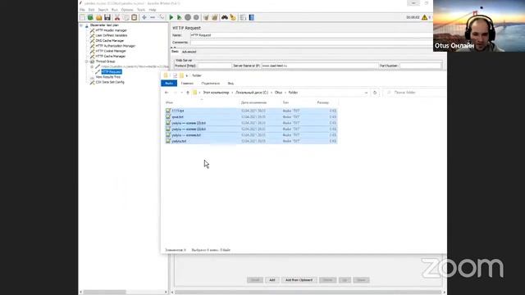Switch to the Advanced tab

(189, 52)
